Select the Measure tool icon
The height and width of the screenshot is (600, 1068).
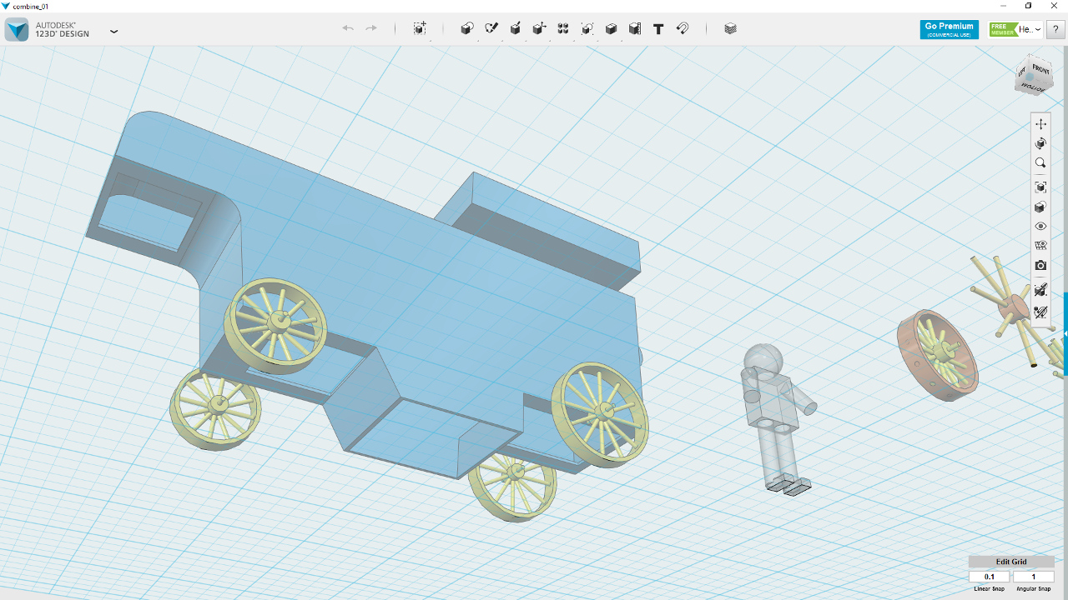[x=635, y=28]
